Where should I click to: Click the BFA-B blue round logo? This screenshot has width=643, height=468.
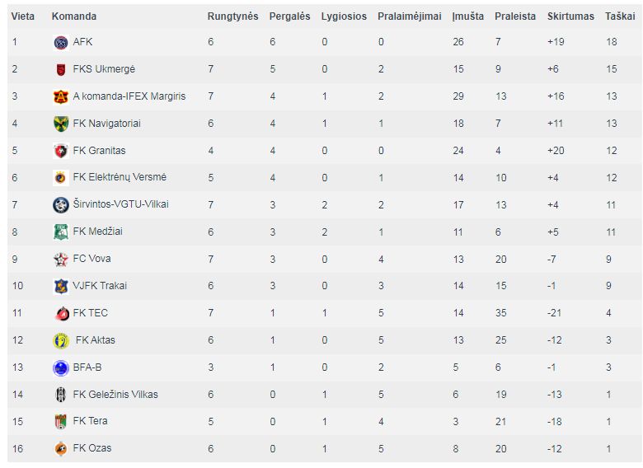[x=61, y=367]
